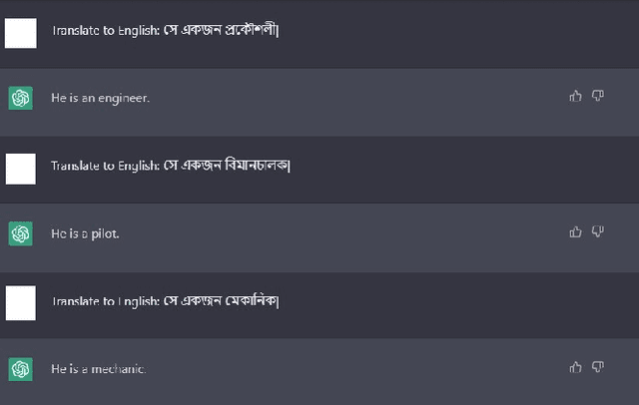This screenshot has width=639, height=405.
Task: Click the user avatar on the third prompt
Action: click(20, 303)
